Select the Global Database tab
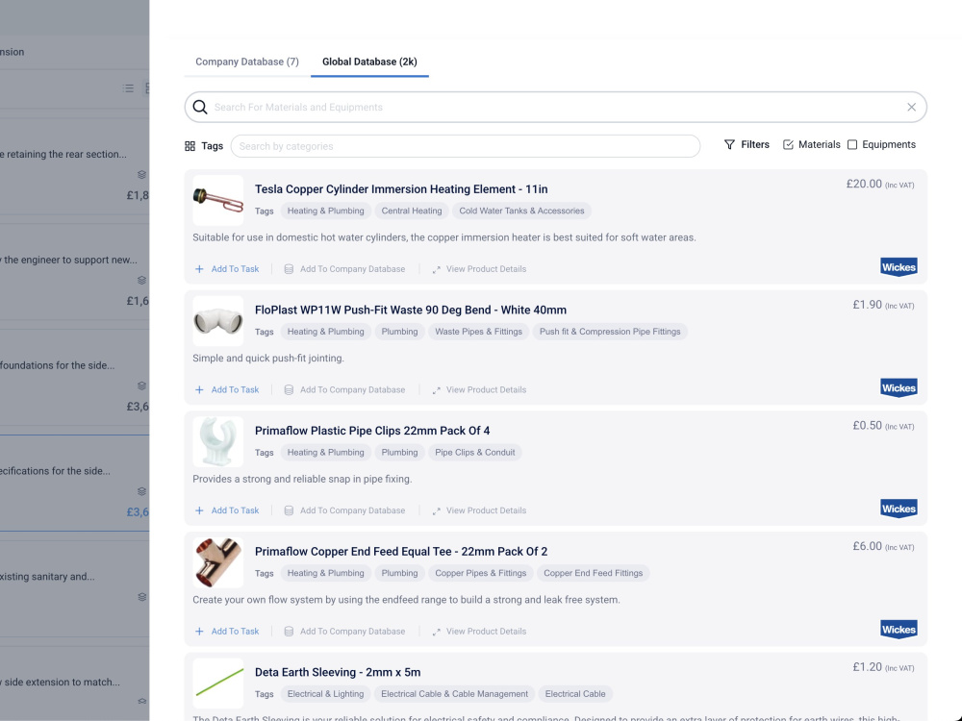 [369, 62]
